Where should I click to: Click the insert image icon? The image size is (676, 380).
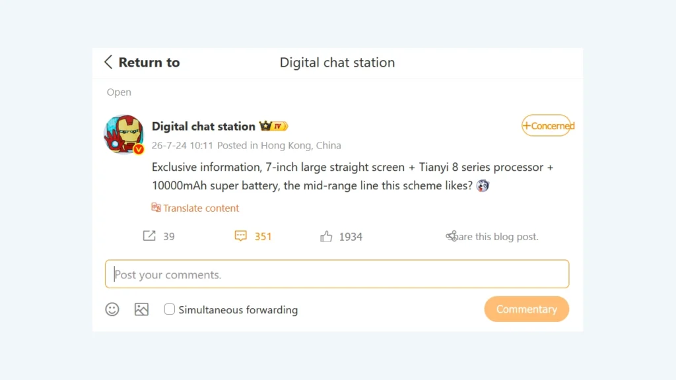coord(141,309)
